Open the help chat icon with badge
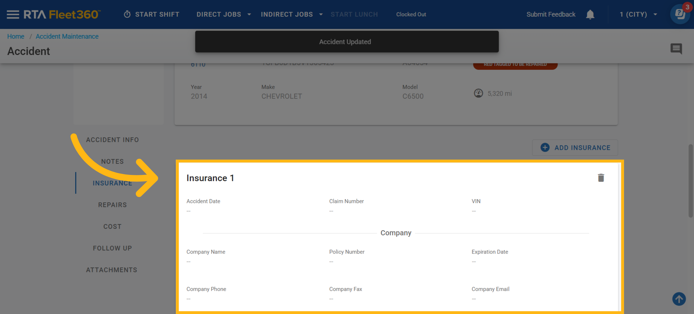 coord(680,14)
